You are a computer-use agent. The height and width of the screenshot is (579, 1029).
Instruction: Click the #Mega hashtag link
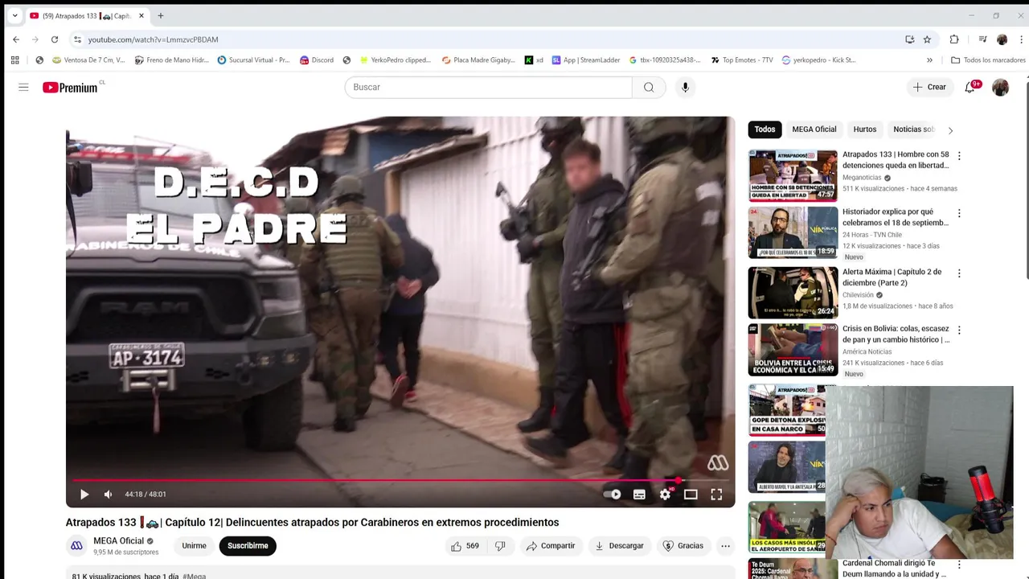194,576
